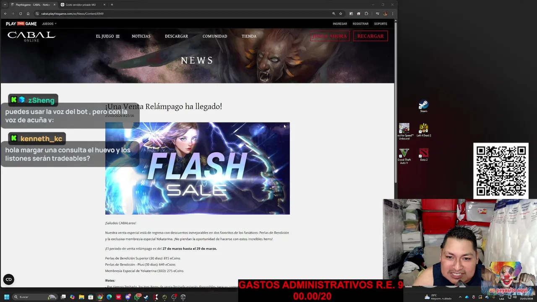Click the browser forward arrow

tap(13, 13)
